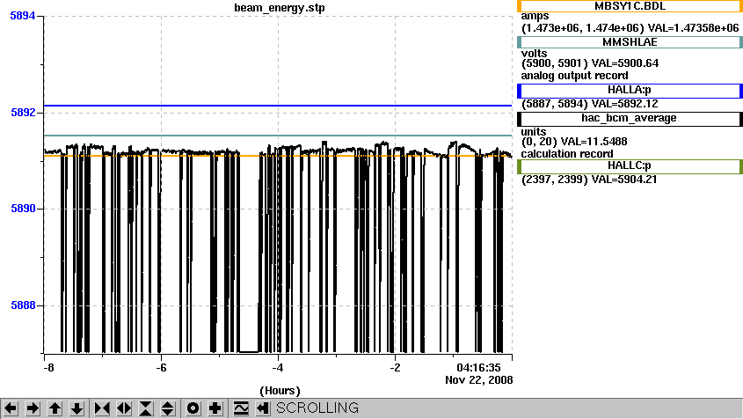Click the VAL=5900.64 range readout
This screenshot has width=743, height=419.
pos(590,63)
